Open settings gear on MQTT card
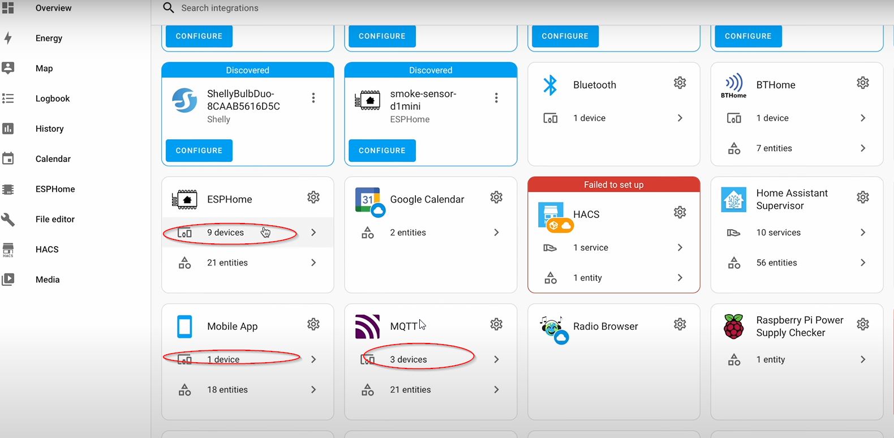Viewport: 894px width, 438px height. point(496,324)
